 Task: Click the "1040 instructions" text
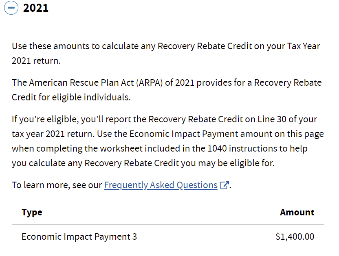247,148
